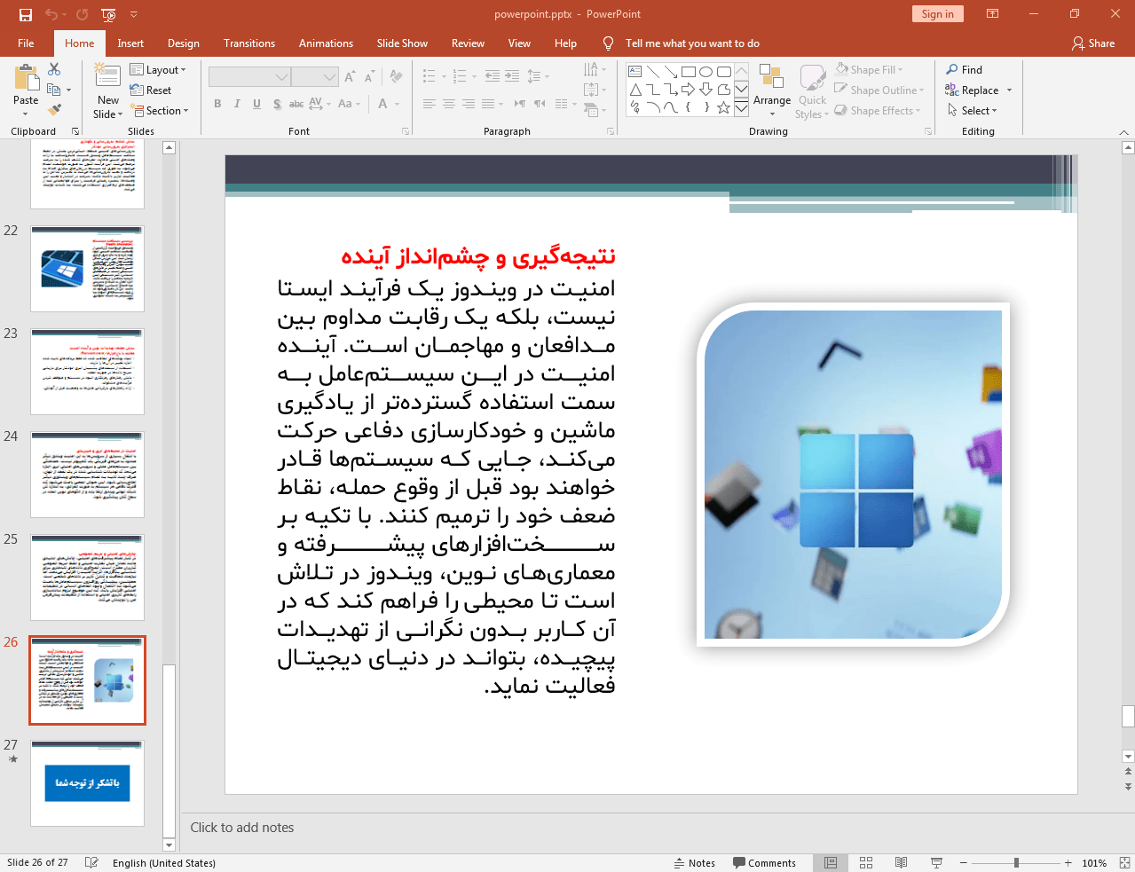Image resolution: width=1135 pixels, height=872 pixels.
Task: Open the Paste options dropdown arrow
Action: pyautogui.click(x=26, y=113)
